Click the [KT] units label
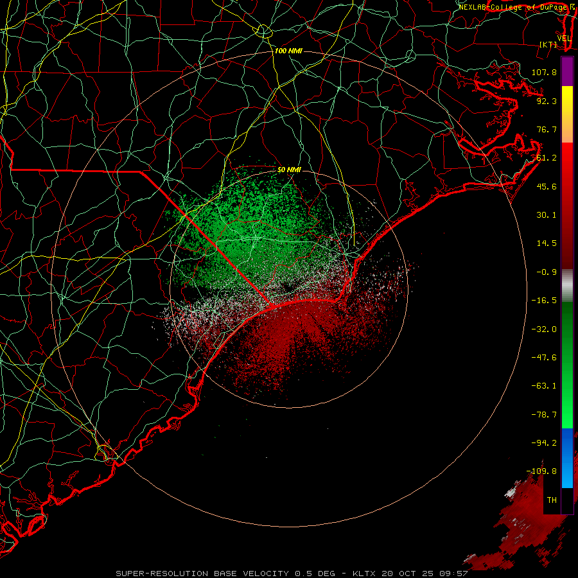Image resolution: width=578 pixels, height=578 pixels. tap(548, 44)
